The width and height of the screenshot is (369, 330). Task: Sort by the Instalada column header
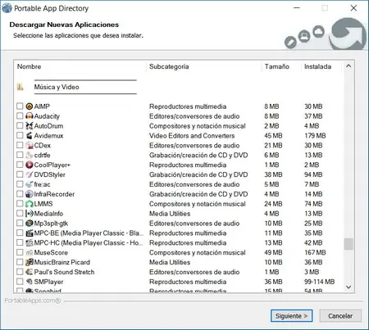click(x=321, y=66)
